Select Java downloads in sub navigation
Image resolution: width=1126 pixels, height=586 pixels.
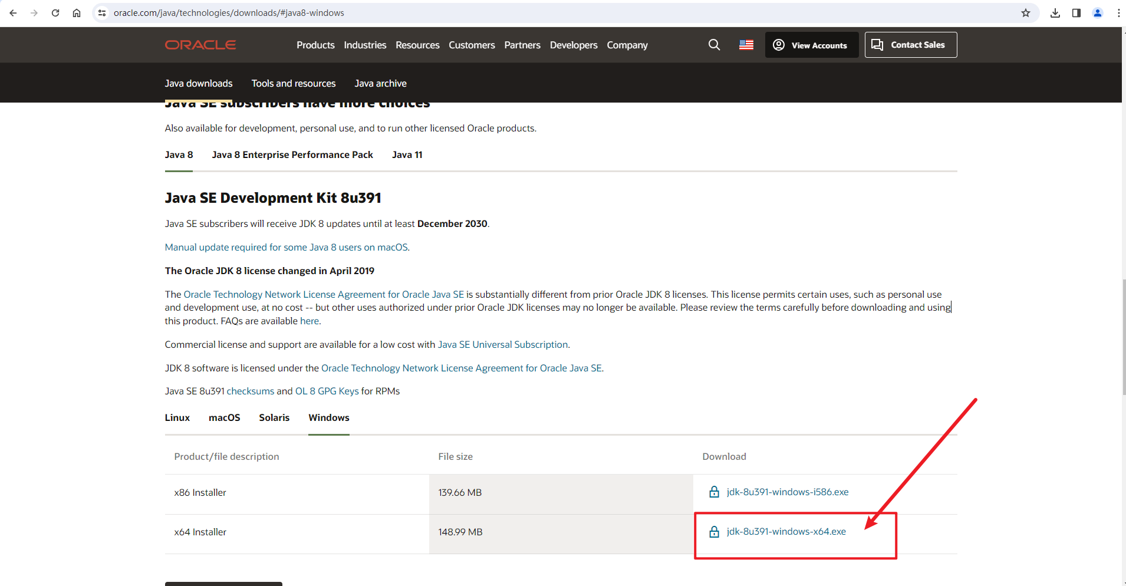pyautogui.click(x=199, y=83)
